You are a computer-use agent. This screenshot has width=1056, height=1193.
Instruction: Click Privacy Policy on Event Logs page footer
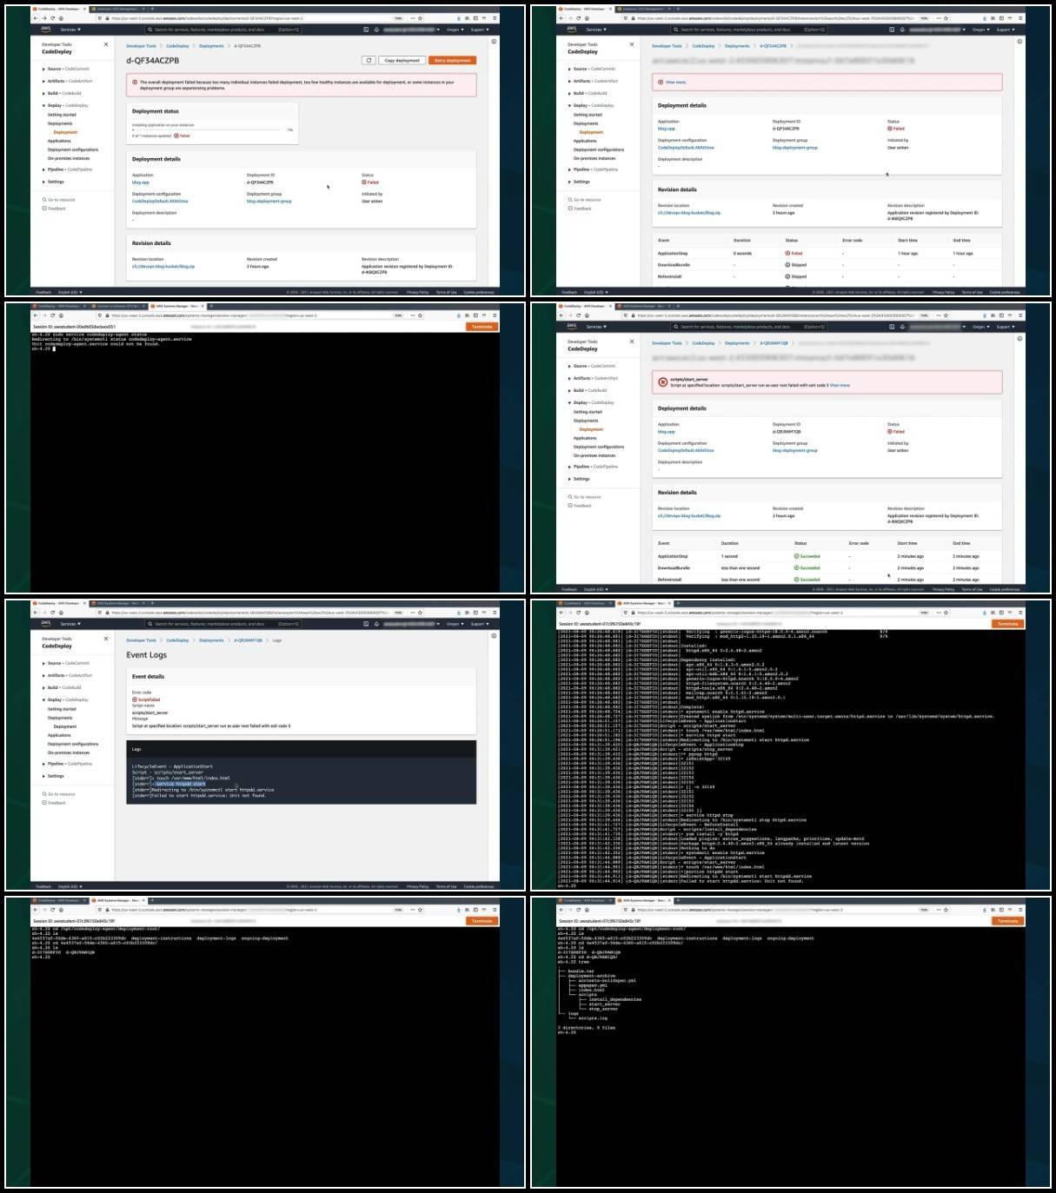[x=418, y=886]
